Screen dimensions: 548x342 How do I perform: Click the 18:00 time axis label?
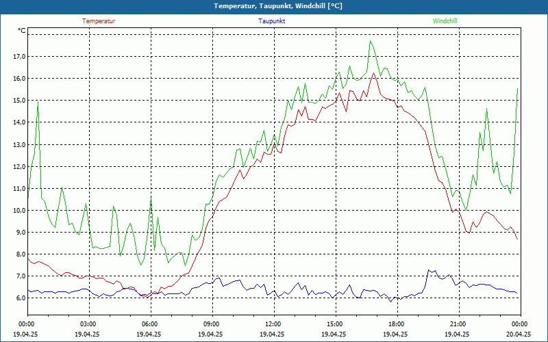click(x=397, y=324)
